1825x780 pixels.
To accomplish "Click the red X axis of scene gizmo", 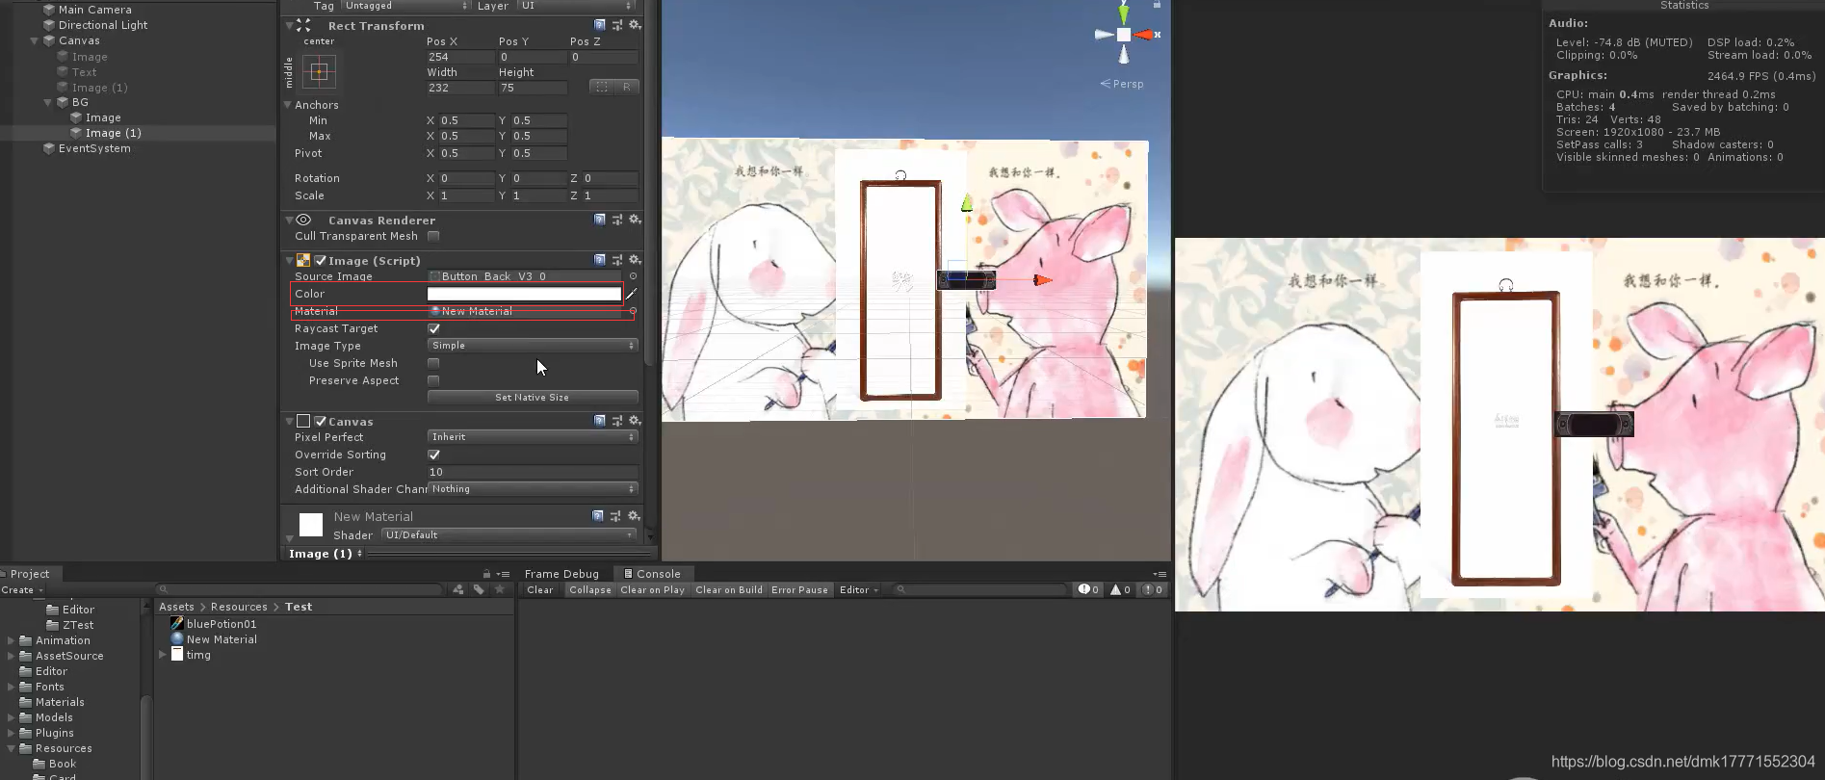I will (1144, 35).
